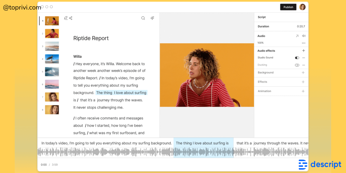Select the Script panel header
This screenshot has width=346, height=173.
pyautogui.click(x=262, y=17)
